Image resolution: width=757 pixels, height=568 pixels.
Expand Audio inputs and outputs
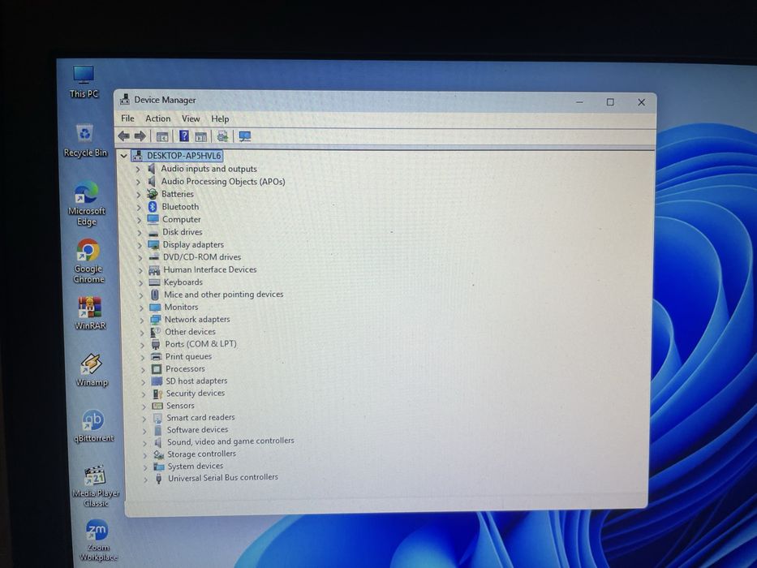pos(138,169)
